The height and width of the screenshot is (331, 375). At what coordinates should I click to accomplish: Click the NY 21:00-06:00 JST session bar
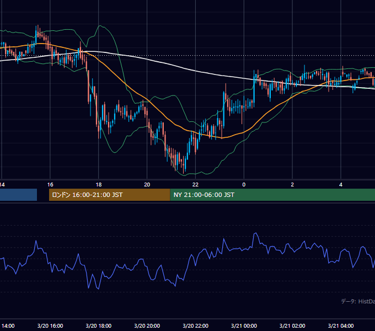(x=272, y=195)
